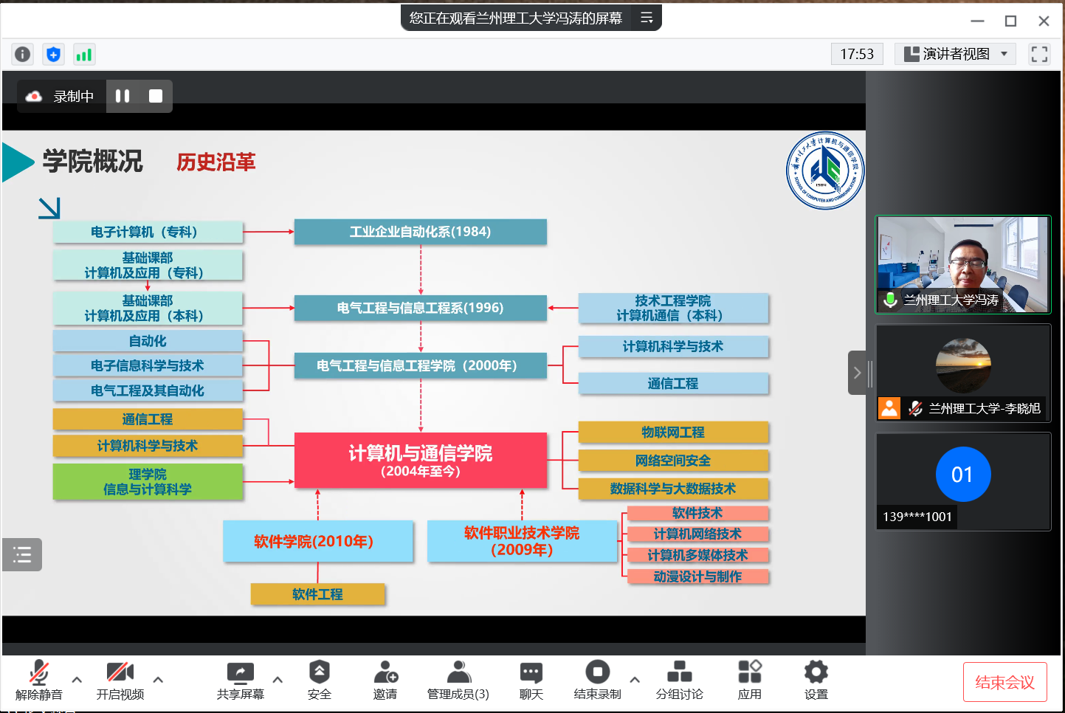Collapse the participant video side panel

pyautogui.click(x=856, y=373)
